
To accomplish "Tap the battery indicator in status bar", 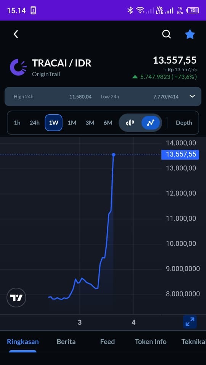I will (193, 10).
